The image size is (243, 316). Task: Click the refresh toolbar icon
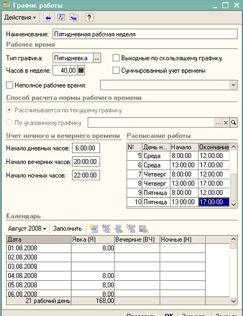coord(61,18)
